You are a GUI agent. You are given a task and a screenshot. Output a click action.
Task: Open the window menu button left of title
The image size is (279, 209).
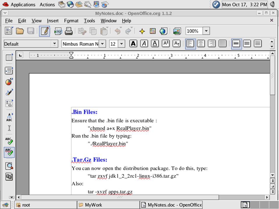coord(5,13)
